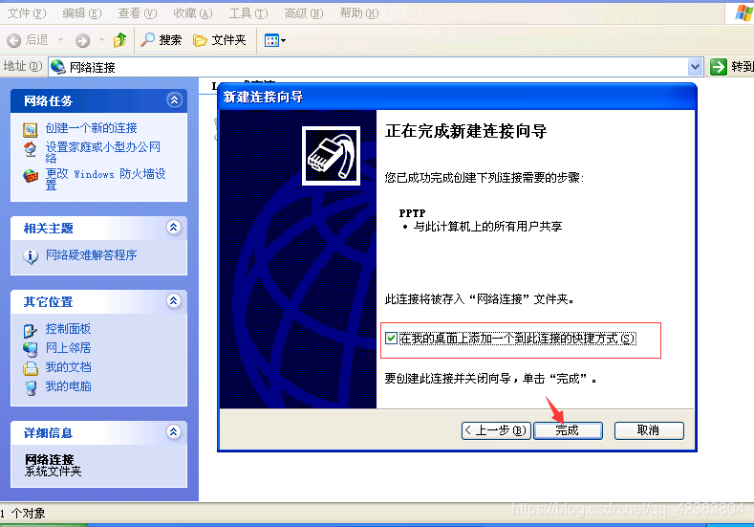This screenshot has height=527, width=754.
Task: Open the 工具 menu
Action: click(248, 13)
